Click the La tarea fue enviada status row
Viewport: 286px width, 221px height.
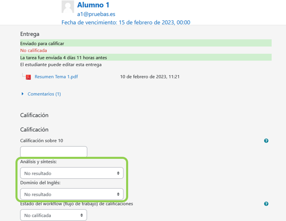click(x=146, y=57)
